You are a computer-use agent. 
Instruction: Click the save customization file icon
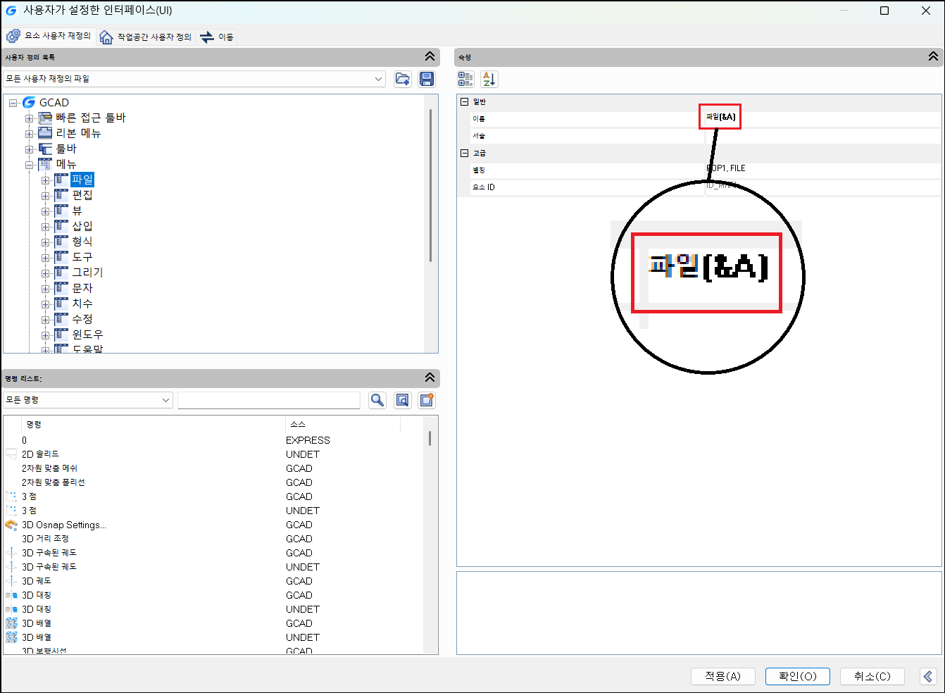click(x=427, y=79)
